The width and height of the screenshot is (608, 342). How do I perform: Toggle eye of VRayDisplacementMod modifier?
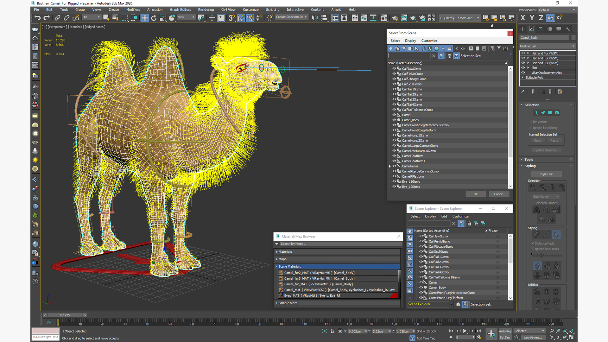(x=523, y=73)
